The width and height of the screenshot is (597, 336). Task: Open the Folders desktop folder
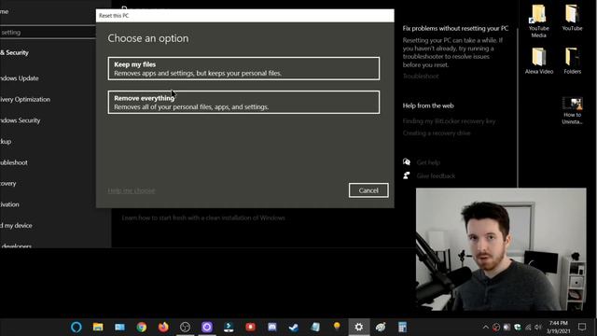coord(572,61)
